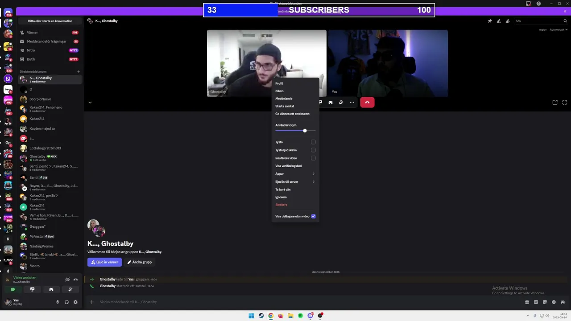Check the Inaktivera video checkbox
571x321 pixels.
[313, 158]
